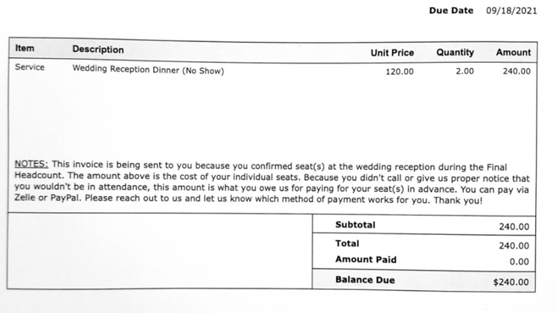Click the Total label in the summary
This screenshot has width=558, height=313.
(x=348, y=243)
